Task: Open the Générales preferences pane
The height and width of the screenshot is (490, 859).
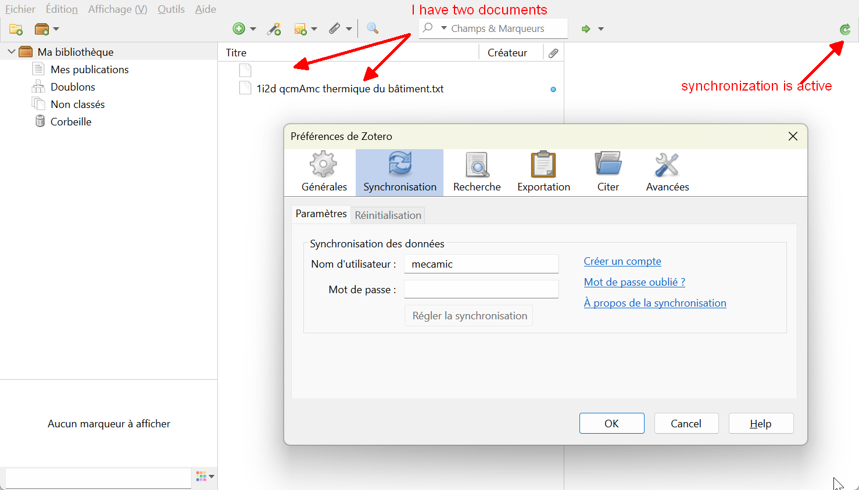Action: coord(324,172)
